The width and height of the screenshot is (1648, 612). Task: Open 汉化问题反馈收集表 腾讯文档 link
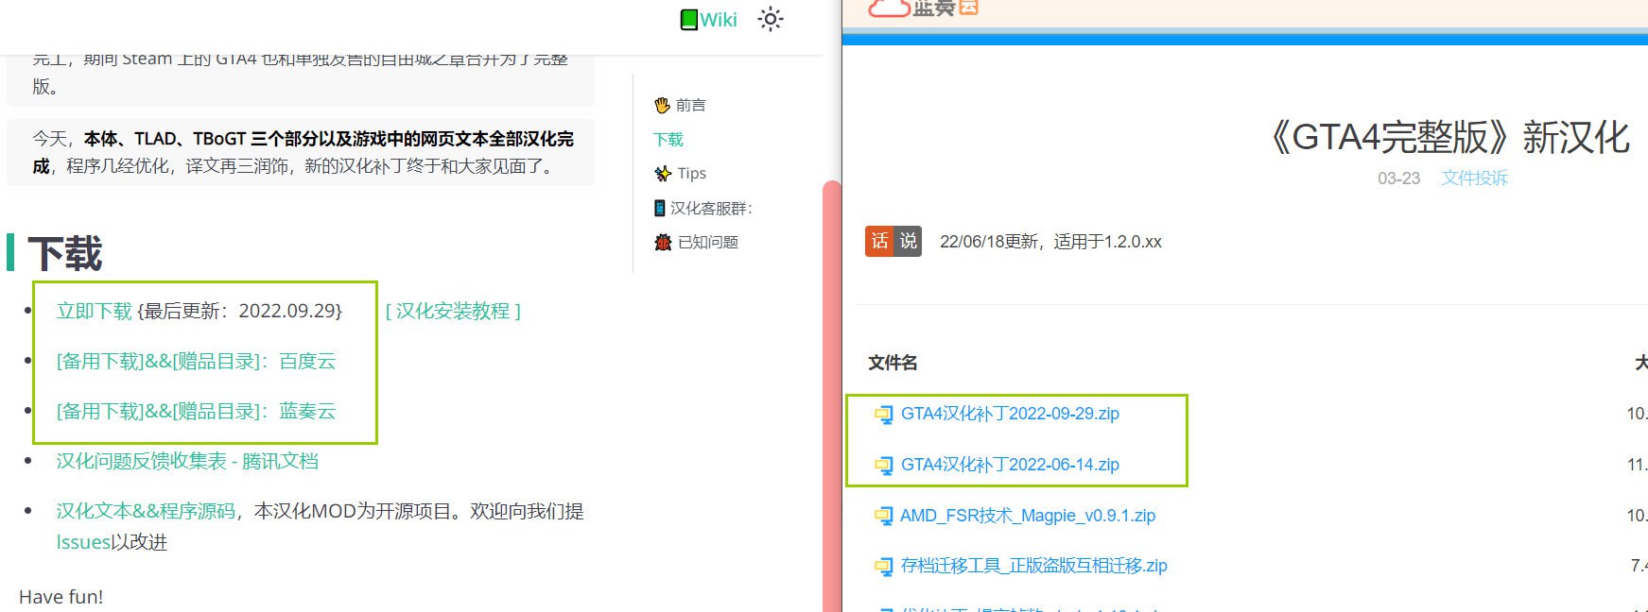[x=187, y=461]
